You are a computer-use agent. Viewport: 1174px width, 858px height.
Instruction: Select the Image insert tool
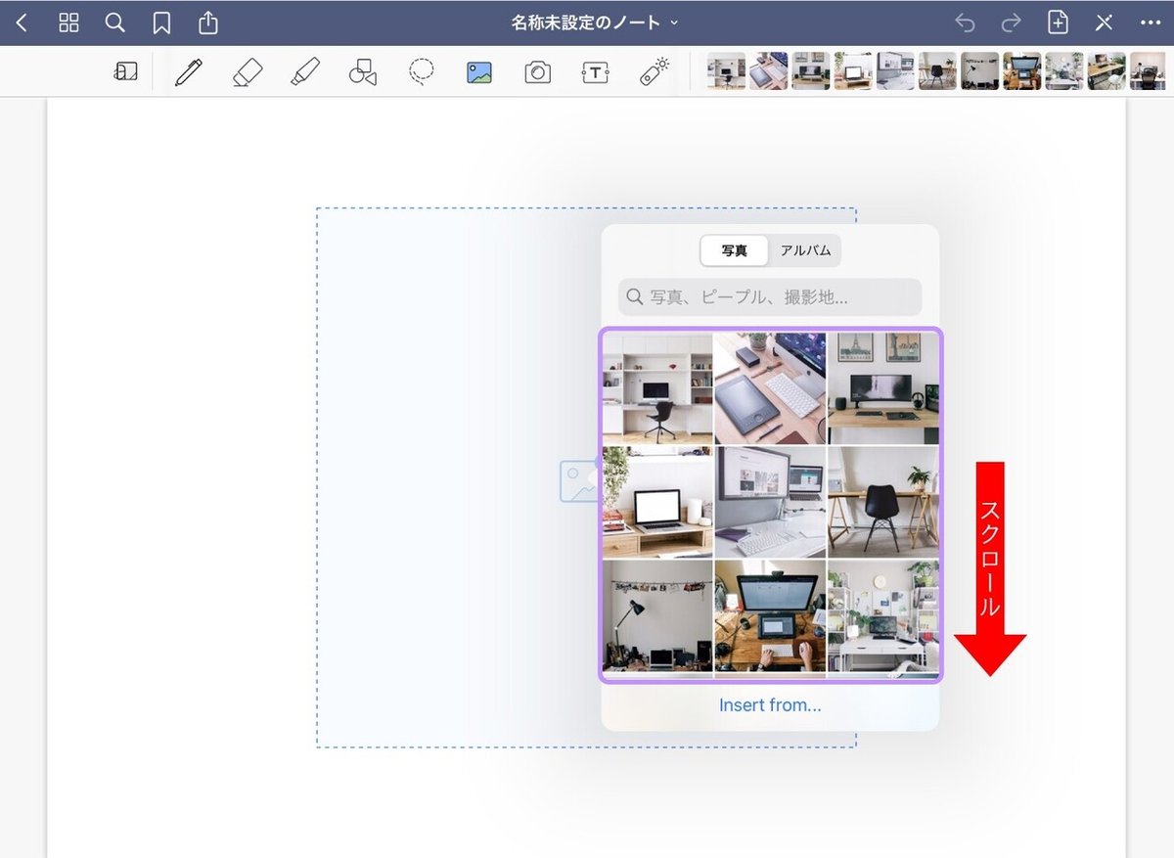pyautogui.click(x=479, y=72)
